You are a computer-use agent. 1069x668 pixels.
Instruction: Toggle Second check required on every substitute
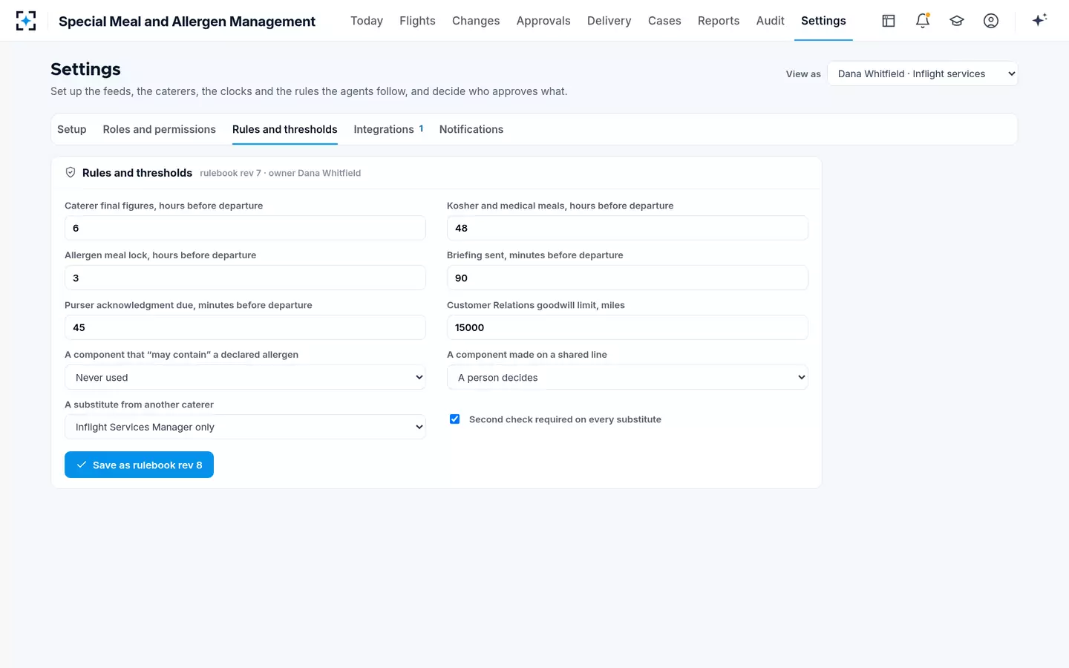455,419
